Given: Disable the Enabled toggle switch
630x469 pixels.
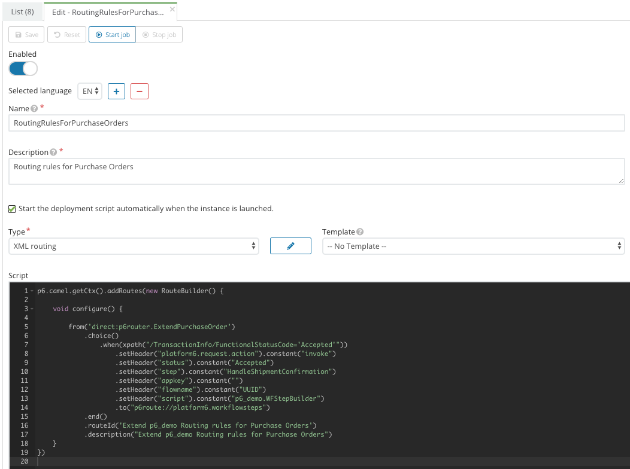Looking at the screenshot, I should pos(23,68).
